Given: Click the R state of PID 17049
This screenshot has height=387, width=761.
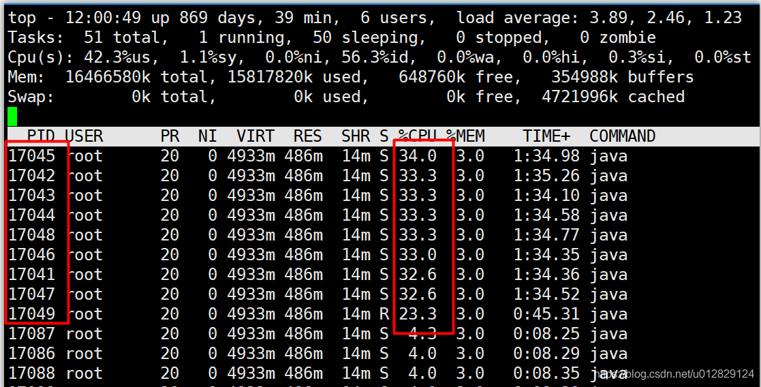Looking at the screenshot, I should 384,313.
